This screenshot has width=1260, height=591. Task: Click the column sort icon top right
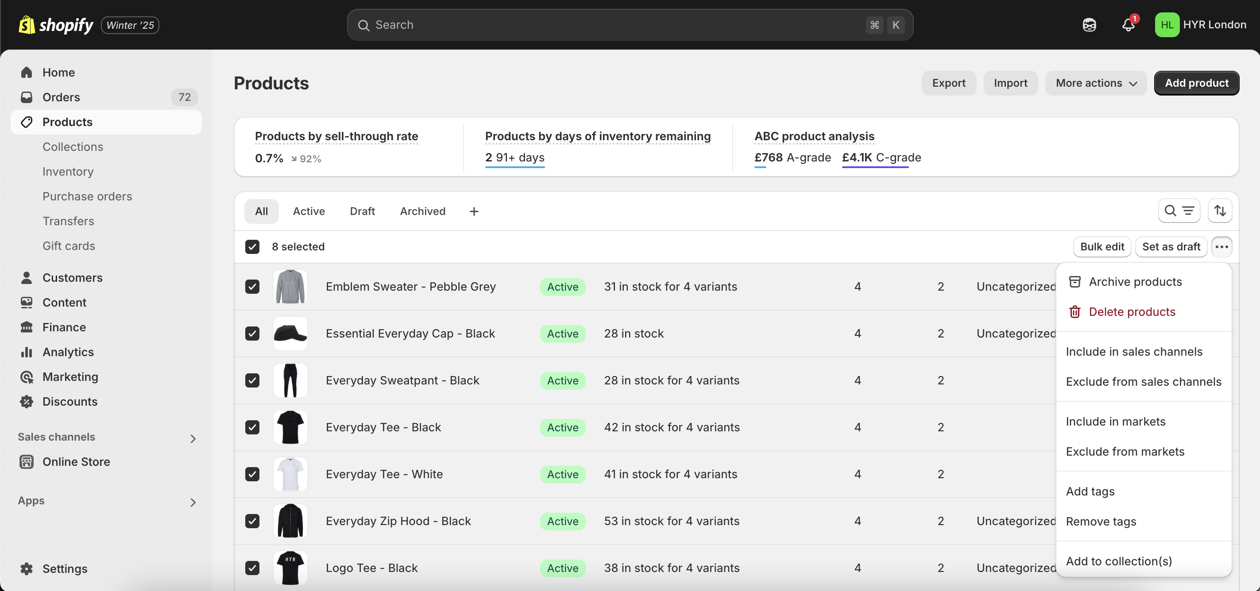click(1221, 211)
